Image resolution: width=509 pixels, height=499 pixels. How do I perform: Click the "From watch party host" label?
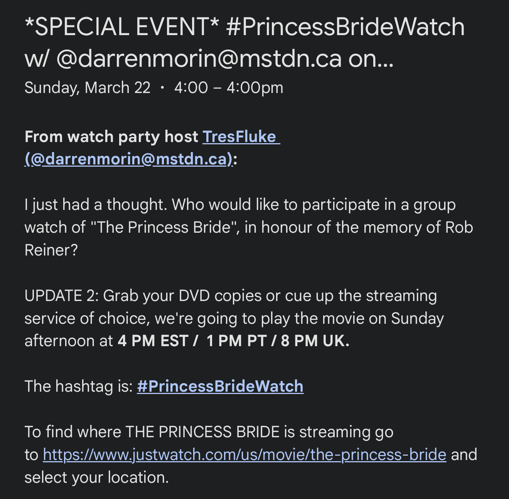point(111,137)
